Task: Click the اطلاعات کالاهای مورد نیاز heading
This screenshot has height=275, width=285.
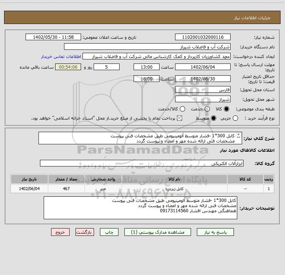Action: 247,150
